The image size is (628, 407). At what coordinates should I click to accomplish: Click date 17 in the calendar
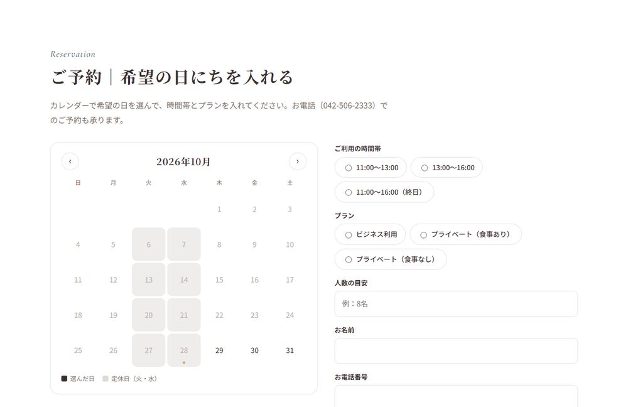click(x=290, y=279)
